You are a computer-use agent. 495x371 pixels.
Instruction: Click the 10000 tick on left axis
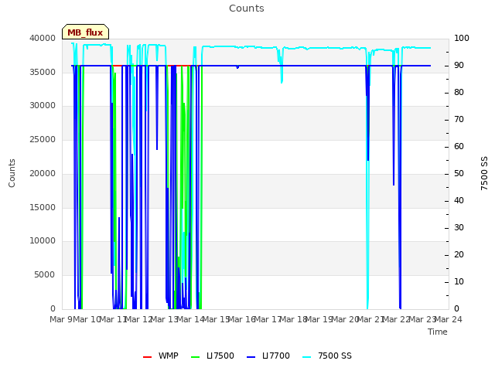pos(43,241)
